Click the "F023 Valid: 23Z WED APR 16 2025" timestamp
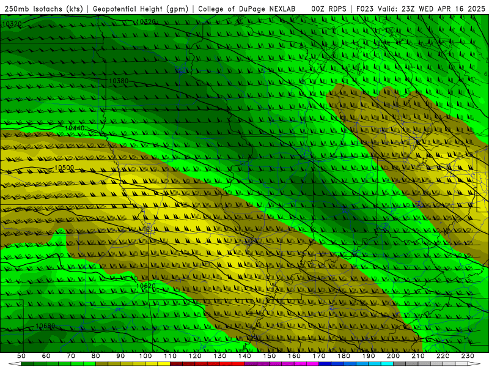The width and height of the screenshot is (489, 367). click(x=421, y=9)
